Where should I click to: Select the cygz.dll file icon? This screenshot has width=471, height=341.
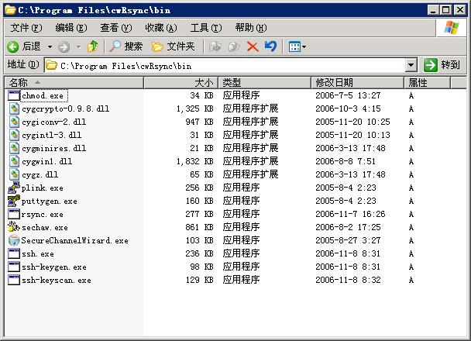(x=14, y=175)
